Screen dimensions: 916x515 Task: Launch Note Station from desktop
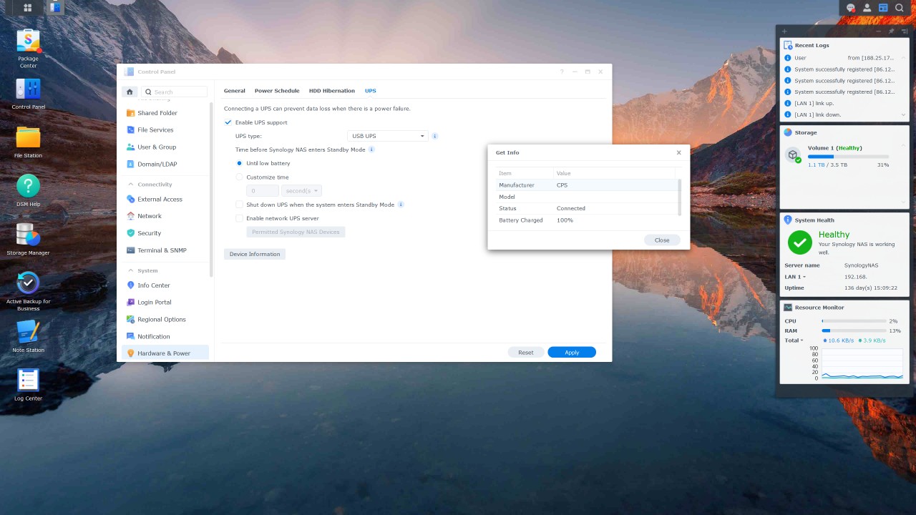pos(28,333)
